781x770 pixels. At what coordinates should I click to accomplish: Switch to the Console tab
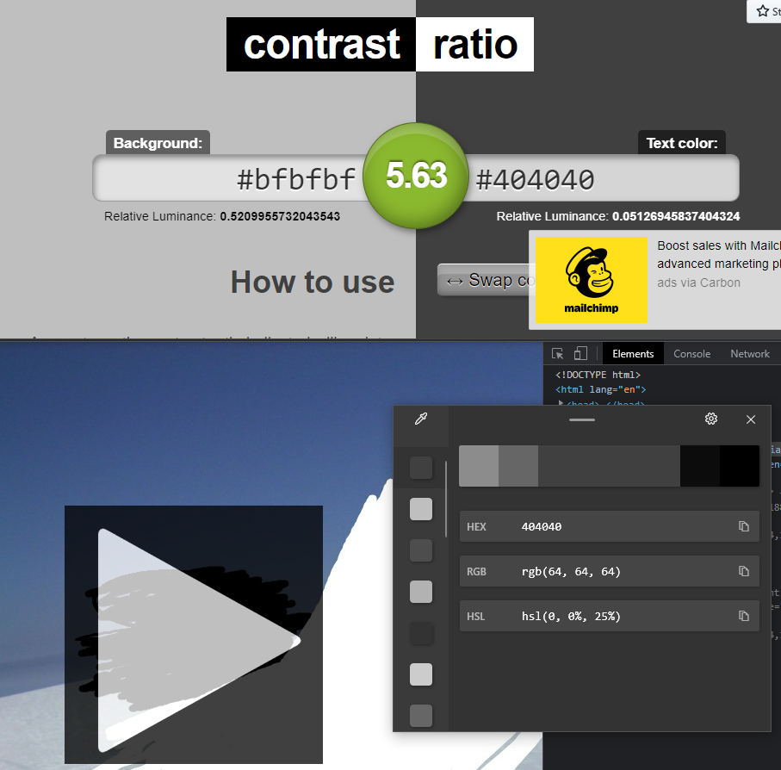point(691,353)
